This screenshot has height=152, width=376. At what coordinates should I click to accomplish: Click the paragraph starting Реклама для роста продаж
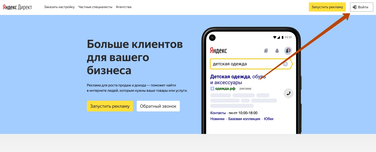pyautogui.click(x=137, y=88)
